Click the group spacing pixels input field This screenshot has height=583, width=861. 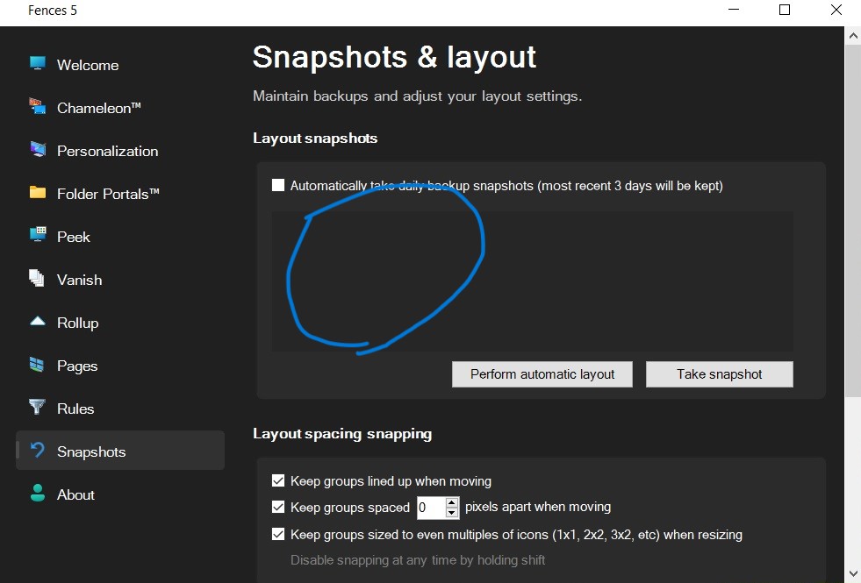tap(431, 508)
